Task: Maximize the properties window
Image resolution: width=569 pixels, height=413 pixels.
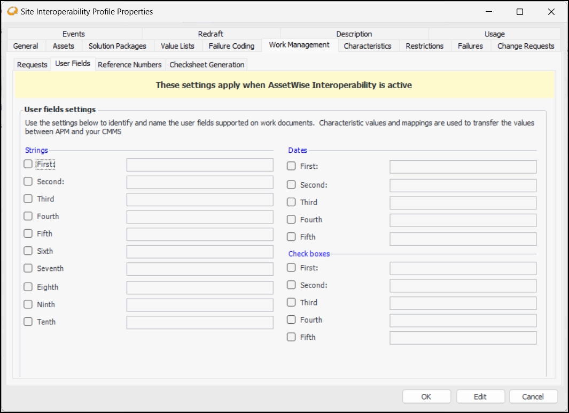Action: click(519, 12)
